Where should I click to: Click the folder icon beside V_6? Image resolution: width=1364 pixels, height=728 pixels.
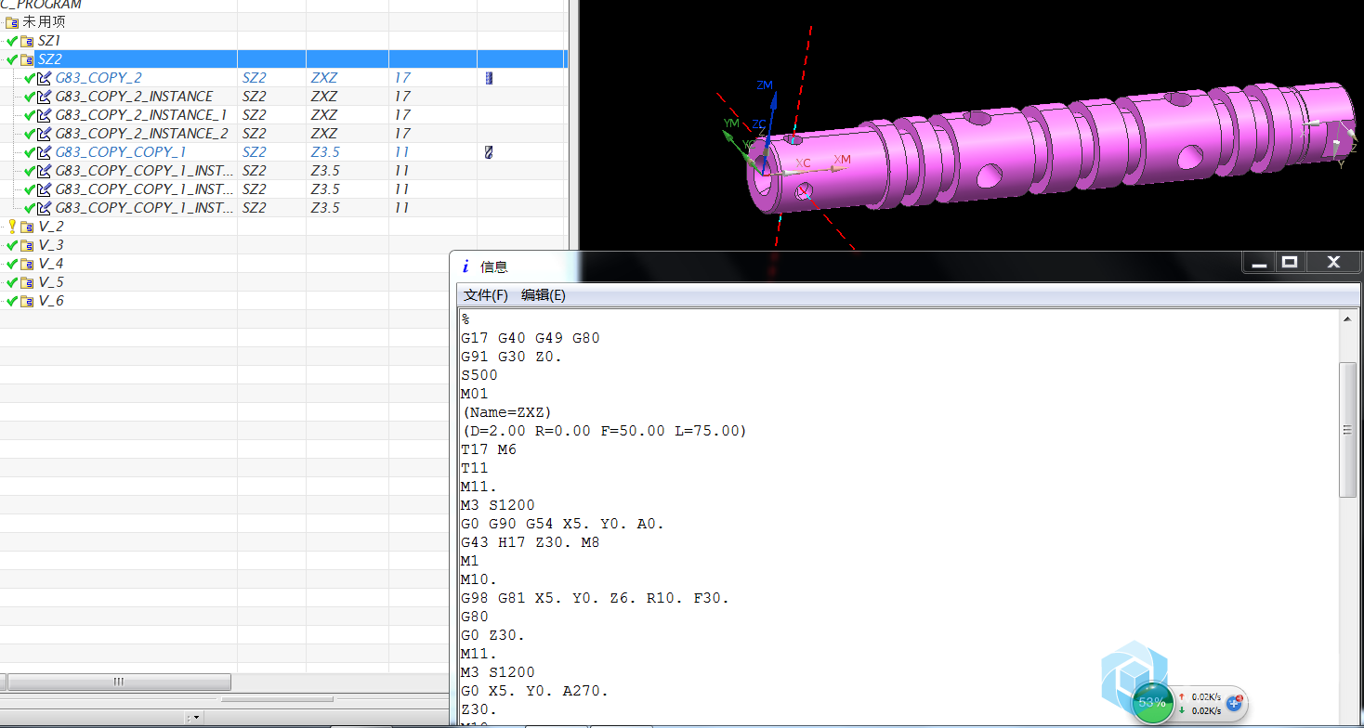point(27,301)
